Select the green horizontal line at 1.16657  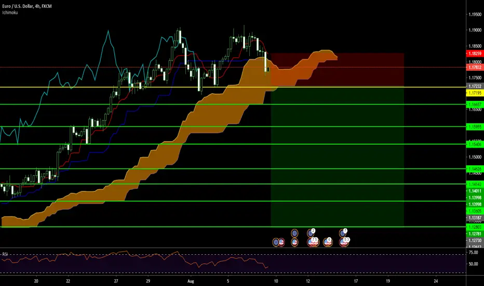[233, 105]
